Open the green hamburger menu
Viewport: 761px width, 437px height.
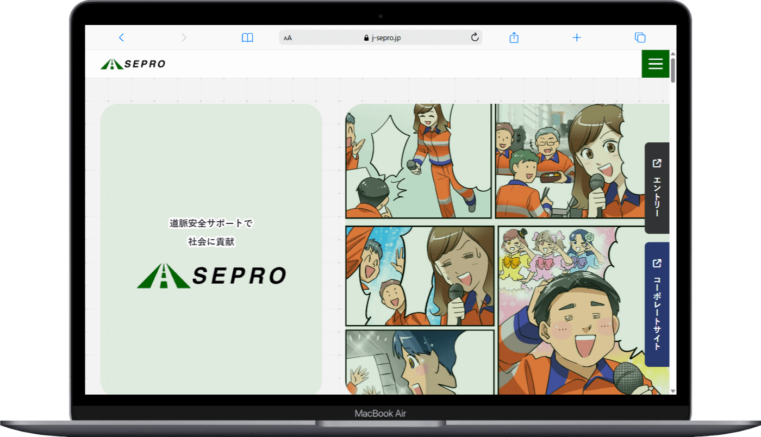point(656,64)
